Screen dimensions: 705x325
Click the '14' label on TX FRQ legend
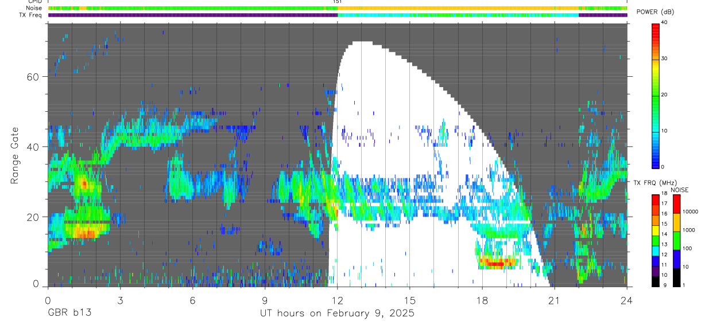pyautogui.click(x=664, y=234)
